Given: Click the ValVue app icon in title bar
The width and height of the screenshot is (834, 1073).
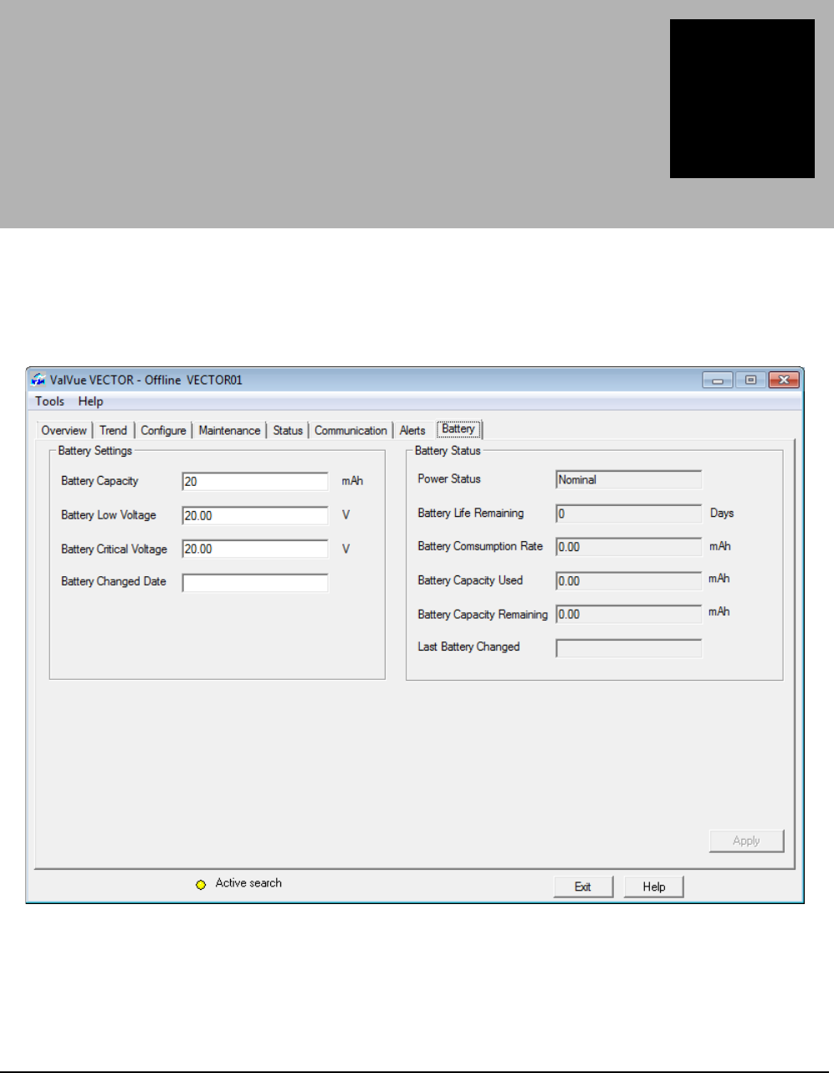Looking at the screenshot, I should [38, 380].
